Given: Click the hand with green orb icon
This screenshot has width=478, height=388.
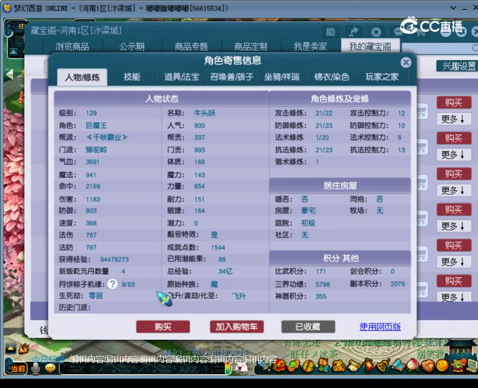Looking at the screenshot, I should pyautogui.click(x=294, y=366).
